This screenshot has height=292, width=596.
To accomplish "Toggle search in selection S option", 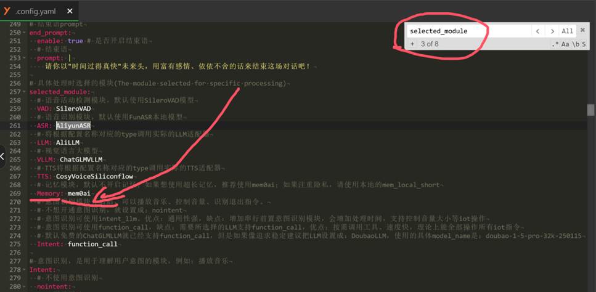I will pos(584,44).
